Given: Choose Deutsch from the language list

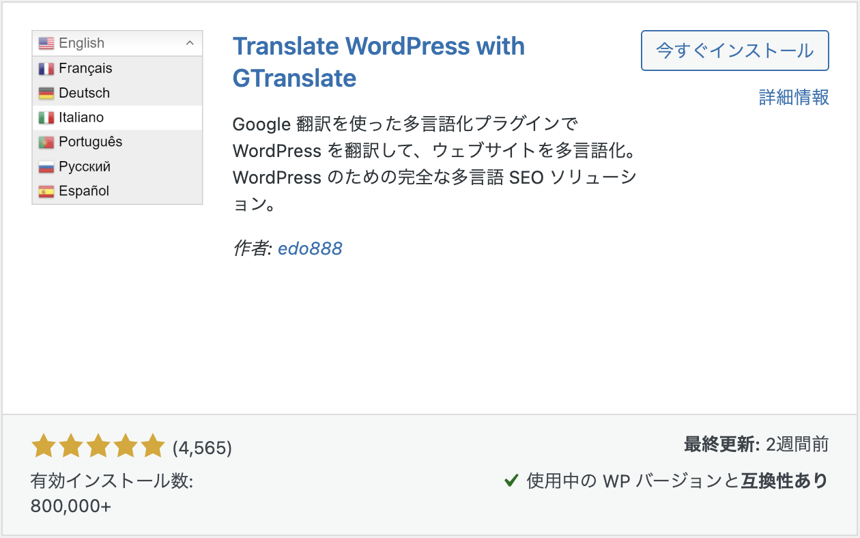Looking at the screenshot, I should pyautogui.click(x=117, y=93).
